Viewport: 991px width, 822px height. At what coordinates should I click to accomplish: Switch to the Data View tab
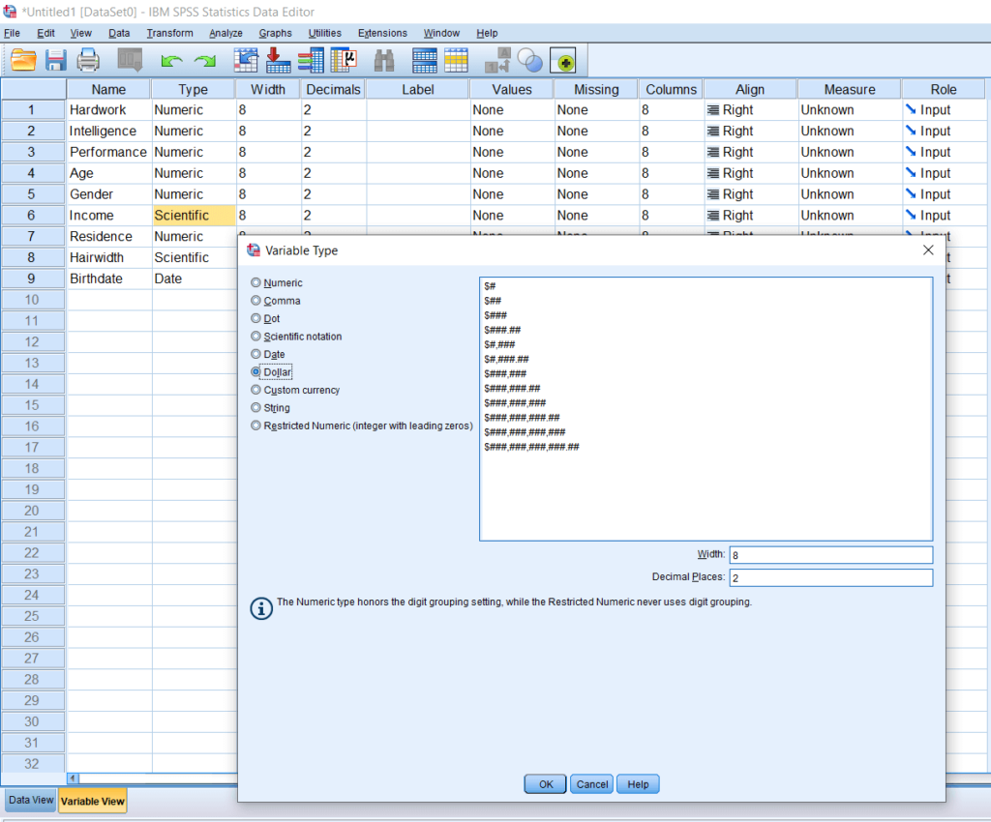pyautogui.click(x=30, y=800)
